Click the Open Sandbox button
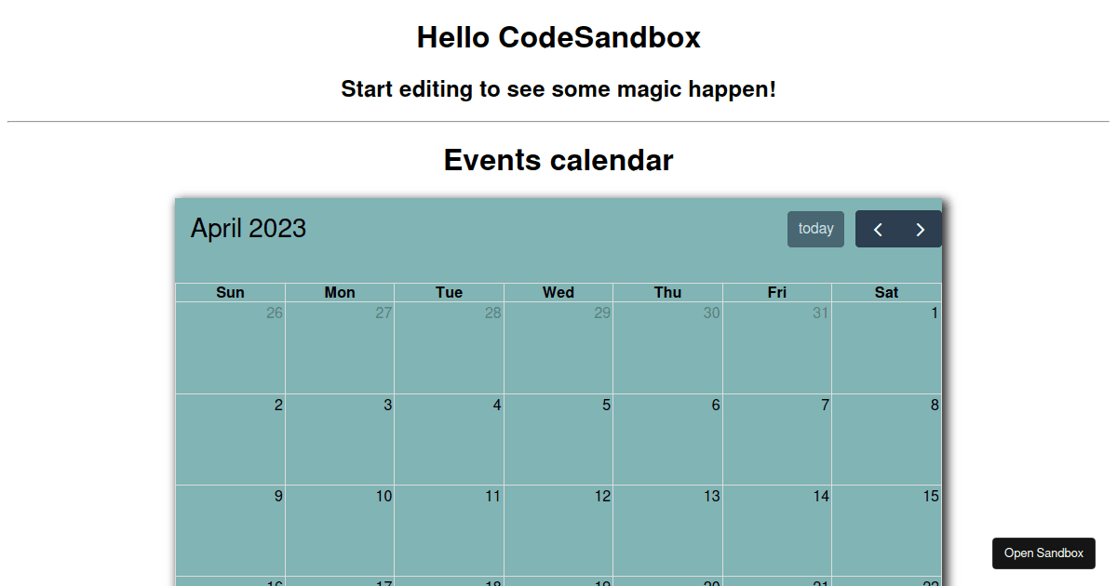The width and height of the screenshot is (1117, 586). pos(1043,553)
